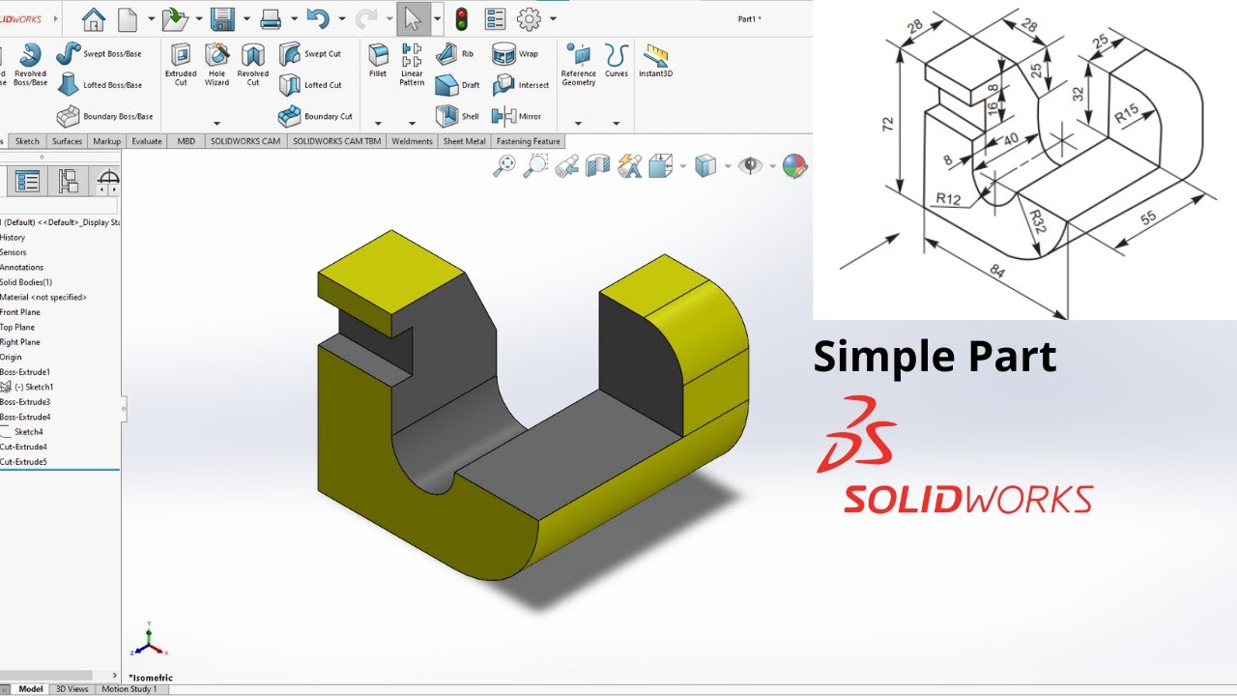Switch to the 3D Views bottom tab
Viewport: 1237px width, 696px height.
click(72, 689)
